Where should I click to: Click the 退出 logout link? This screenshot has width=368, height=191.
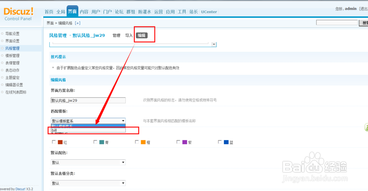[364, 9]
